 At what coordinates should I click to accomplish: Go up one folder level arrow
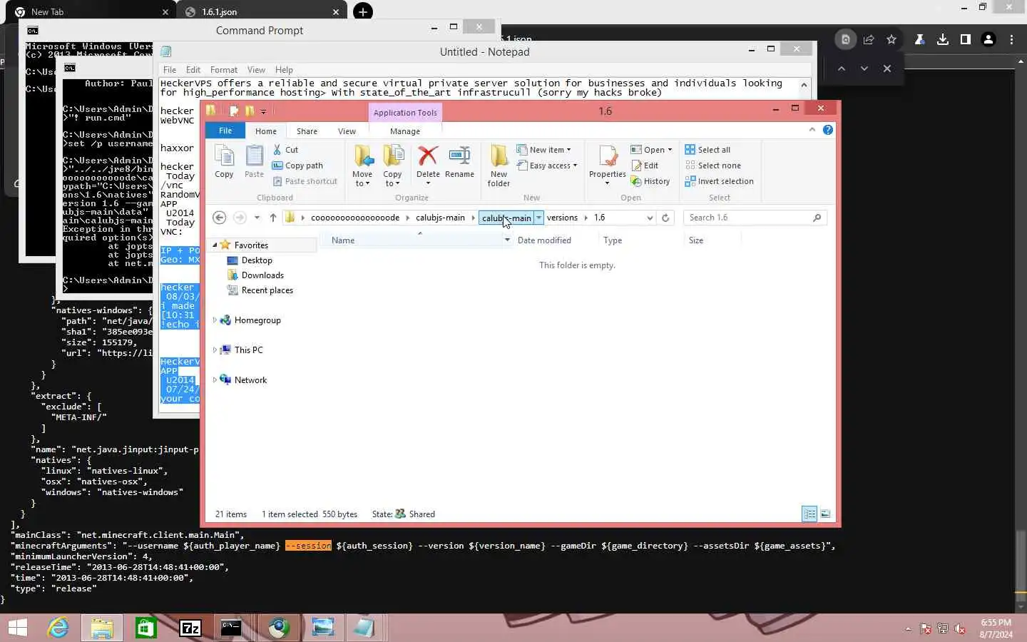pyautogui.click(x=273, y=218)
